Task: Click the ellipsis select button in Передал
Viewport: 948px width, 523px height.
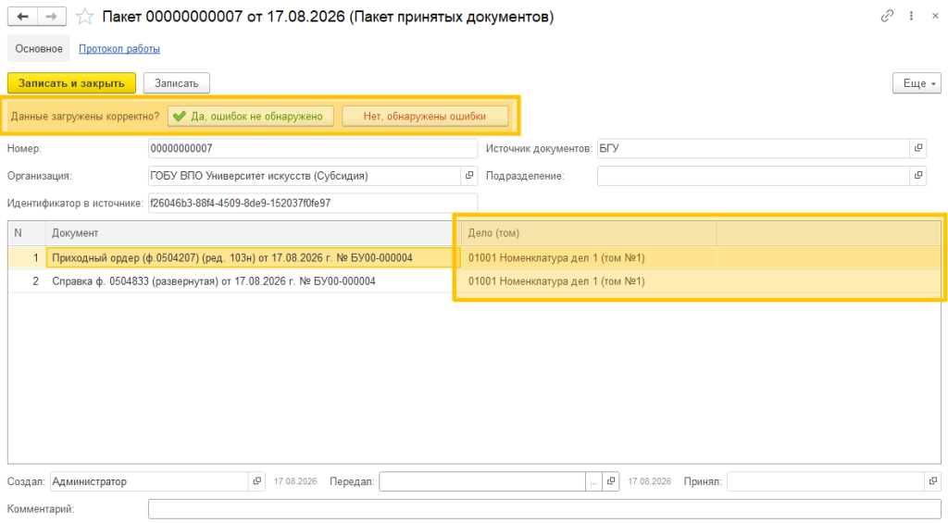Action: [x=593, y=481]
